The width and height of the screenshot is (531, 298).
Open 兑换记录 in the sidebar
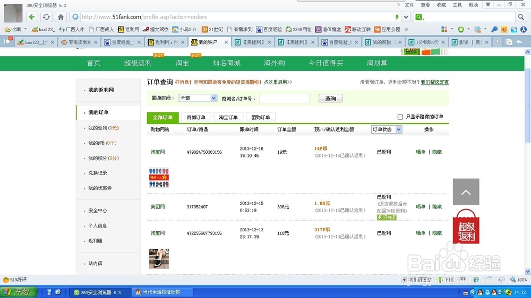point(98,173)
